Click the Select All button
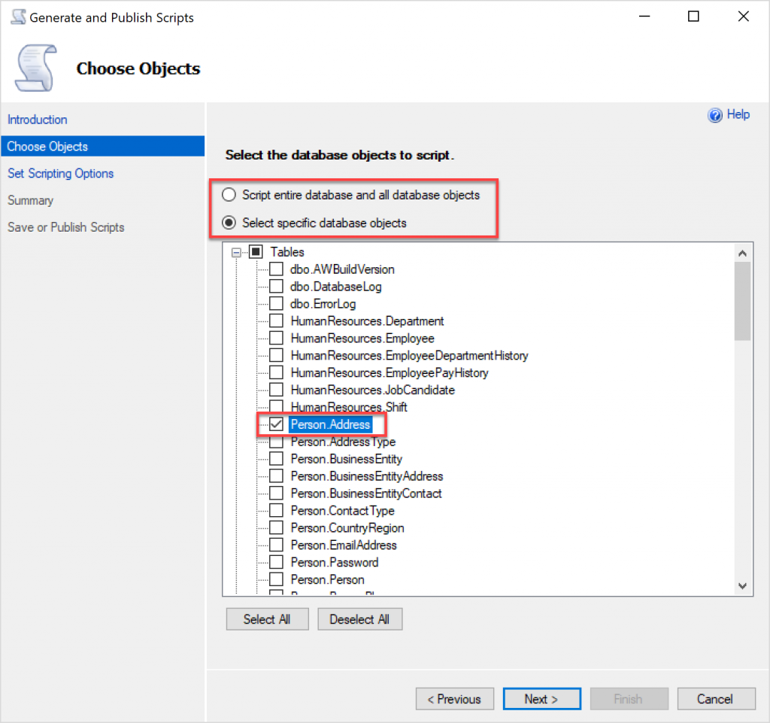 point(267,619)
